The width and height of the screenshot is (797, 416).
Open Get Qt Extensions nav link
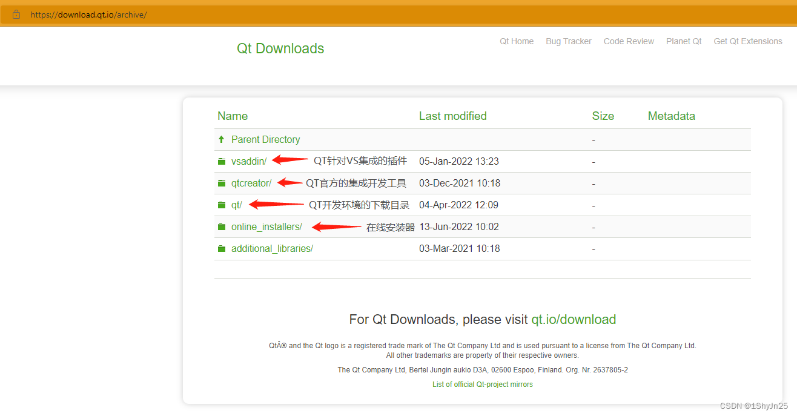[x=748, y=41]
